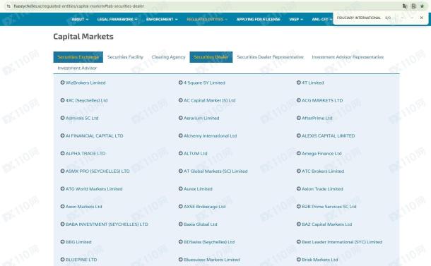Click the circle arrow icon beside ASMX PRO (SEYCHELLES) LTD

62,171
